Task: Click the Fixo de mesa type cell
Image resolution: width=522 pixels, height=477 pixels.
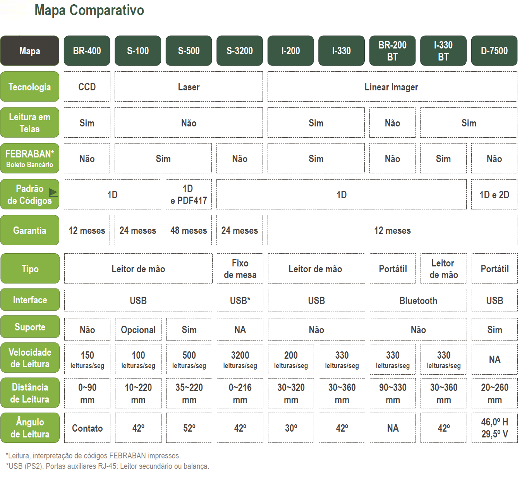Action: pos(240,268)
